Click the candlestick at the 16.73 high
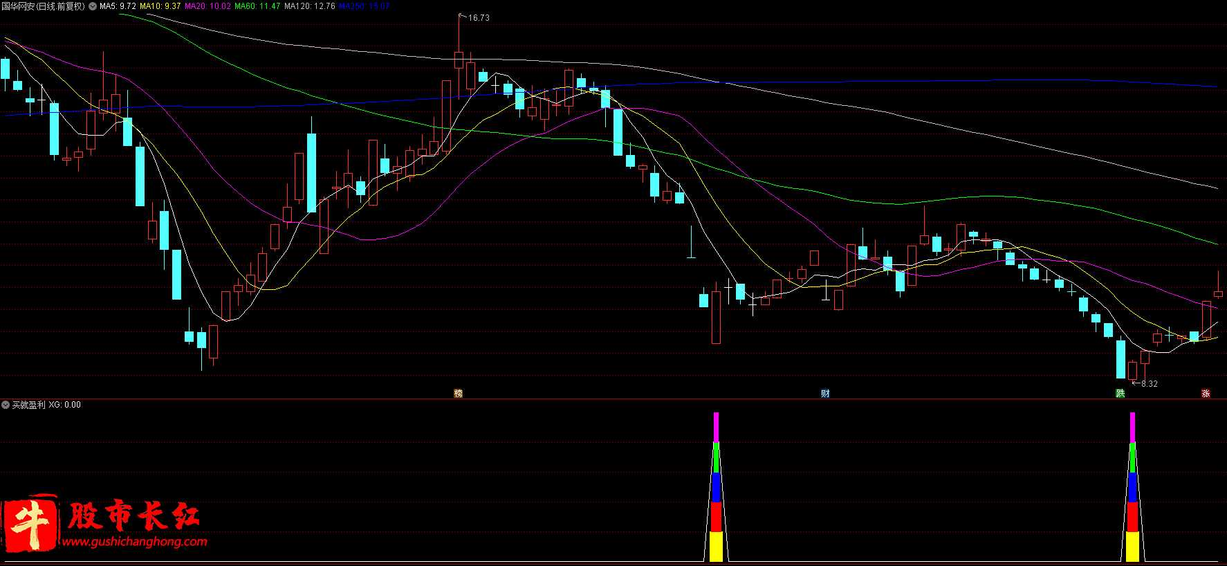1227x566 pixels. pyautogui.click(x=459, y=60)
